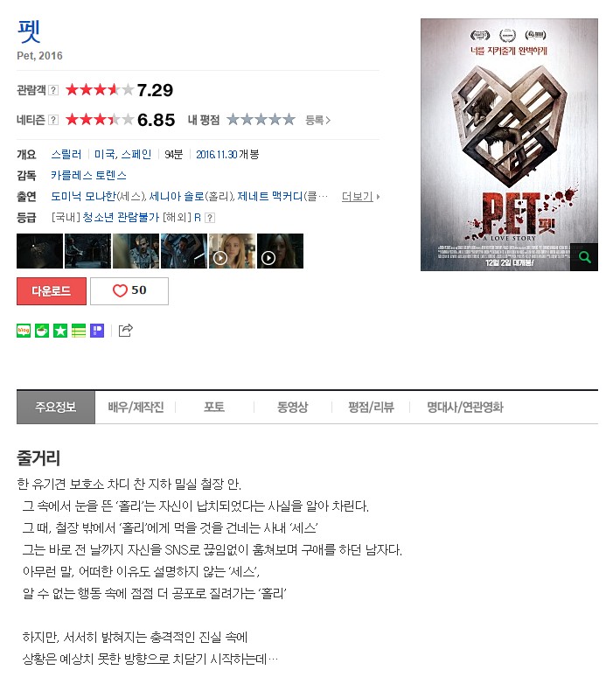Switch to the 배우/제작진 tab
The image size is (613, 677).
coord(136,407)
